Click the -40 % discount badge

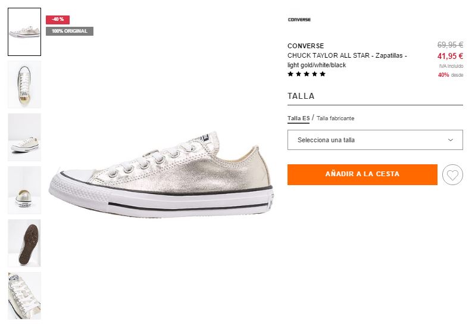coord(58,20)
